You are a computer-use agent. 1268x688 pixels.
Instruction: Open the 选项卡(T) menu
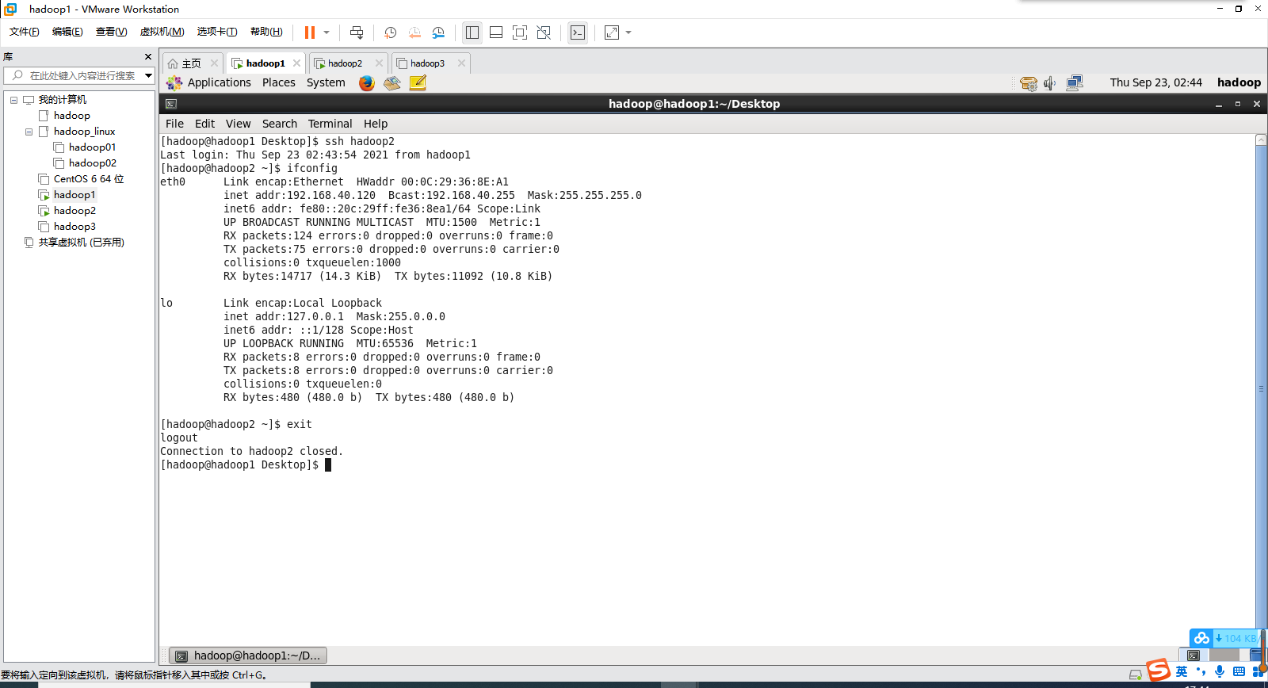coord(217,32)
